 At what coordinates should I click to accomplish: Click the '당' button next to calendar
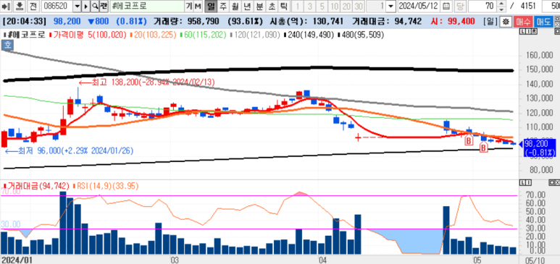pos(459,6)
